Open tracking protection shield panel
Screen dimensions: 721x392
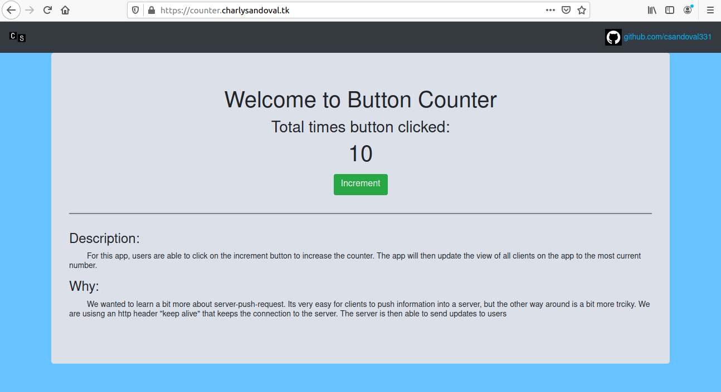click(x=135, y=10)
